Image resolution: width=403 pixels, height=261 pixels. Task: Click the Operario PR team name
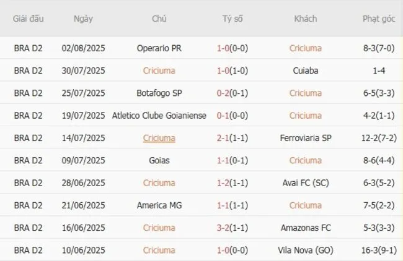pos(159,48)
